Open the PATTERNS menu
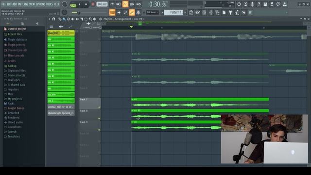The height and width of the screenshot is (175, 311). 23,4
